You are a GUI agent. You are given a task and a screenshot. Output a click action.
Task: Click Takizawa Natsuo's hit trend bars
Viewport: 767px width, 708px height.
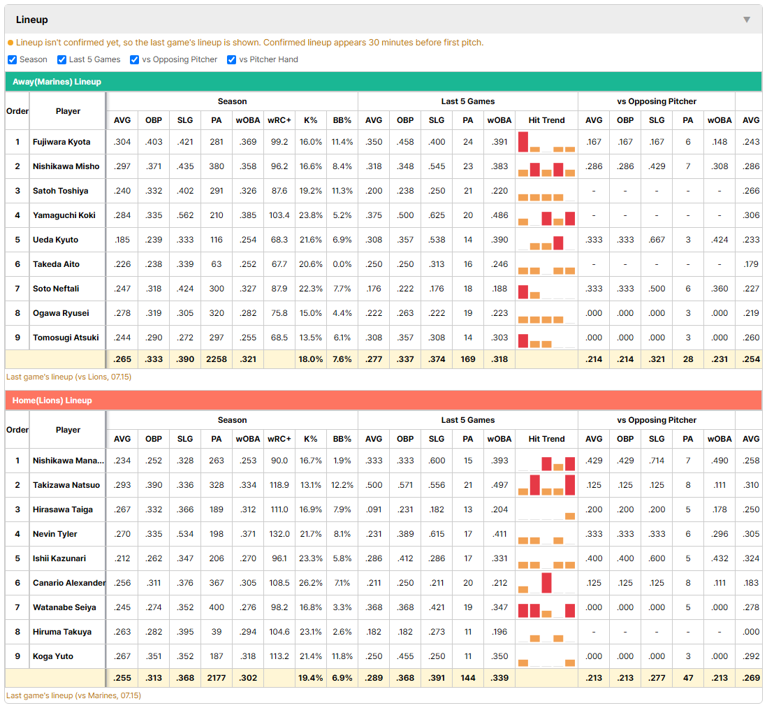coord(546,485)
